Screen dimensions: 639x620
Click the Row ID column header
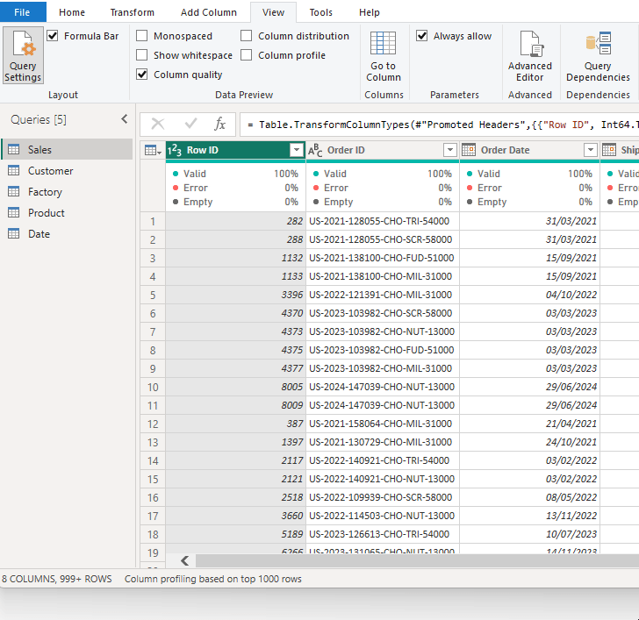click(x=235, y=150)
